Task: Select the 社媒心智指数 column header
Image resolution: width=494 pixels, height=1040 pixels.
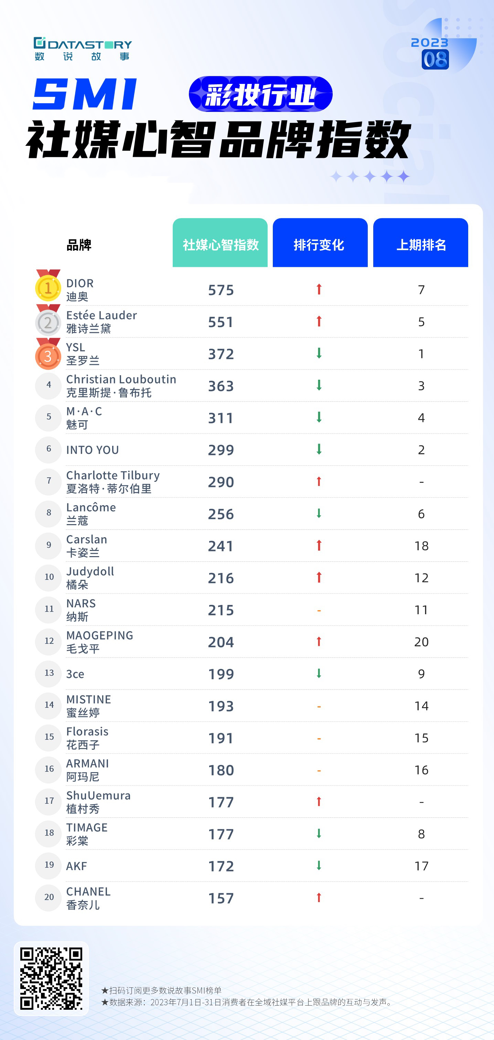Action: tap(220, 243)
